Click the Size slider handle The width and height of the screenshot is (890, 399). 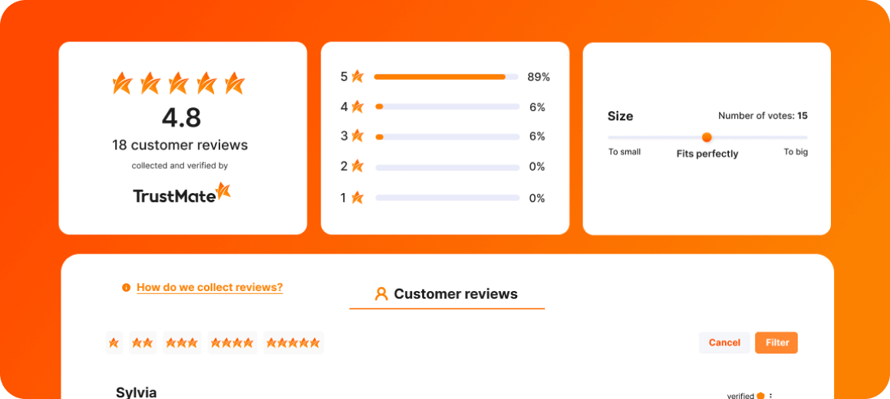(707, 137)
